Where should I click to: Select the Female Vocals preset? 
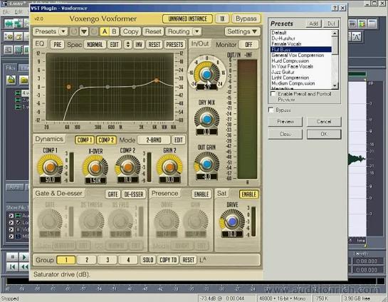tap(286, 44)
